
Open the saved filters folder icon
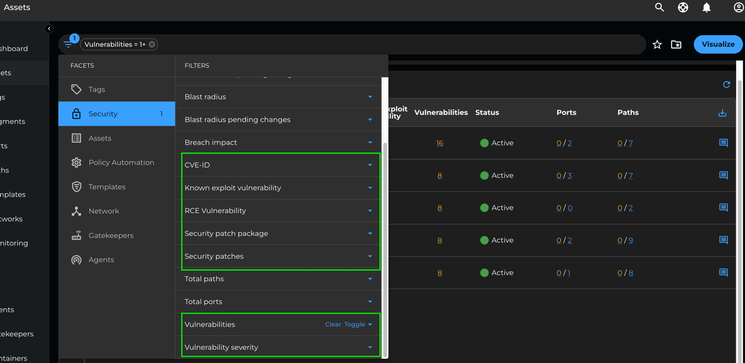click(676, 44)
